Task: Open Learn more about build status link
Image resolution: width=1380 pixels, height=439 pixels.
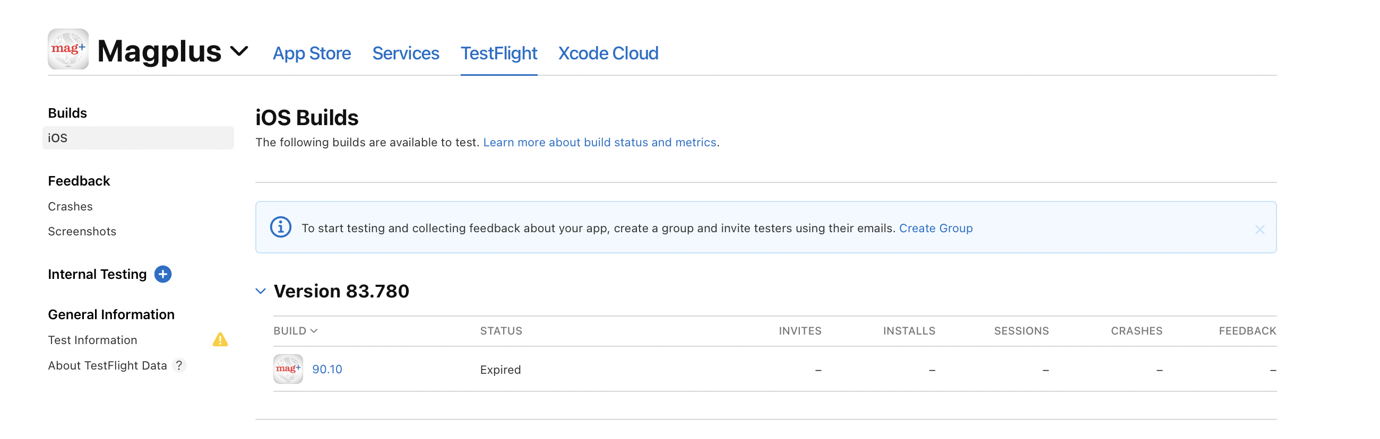Action: coord(599,143)
